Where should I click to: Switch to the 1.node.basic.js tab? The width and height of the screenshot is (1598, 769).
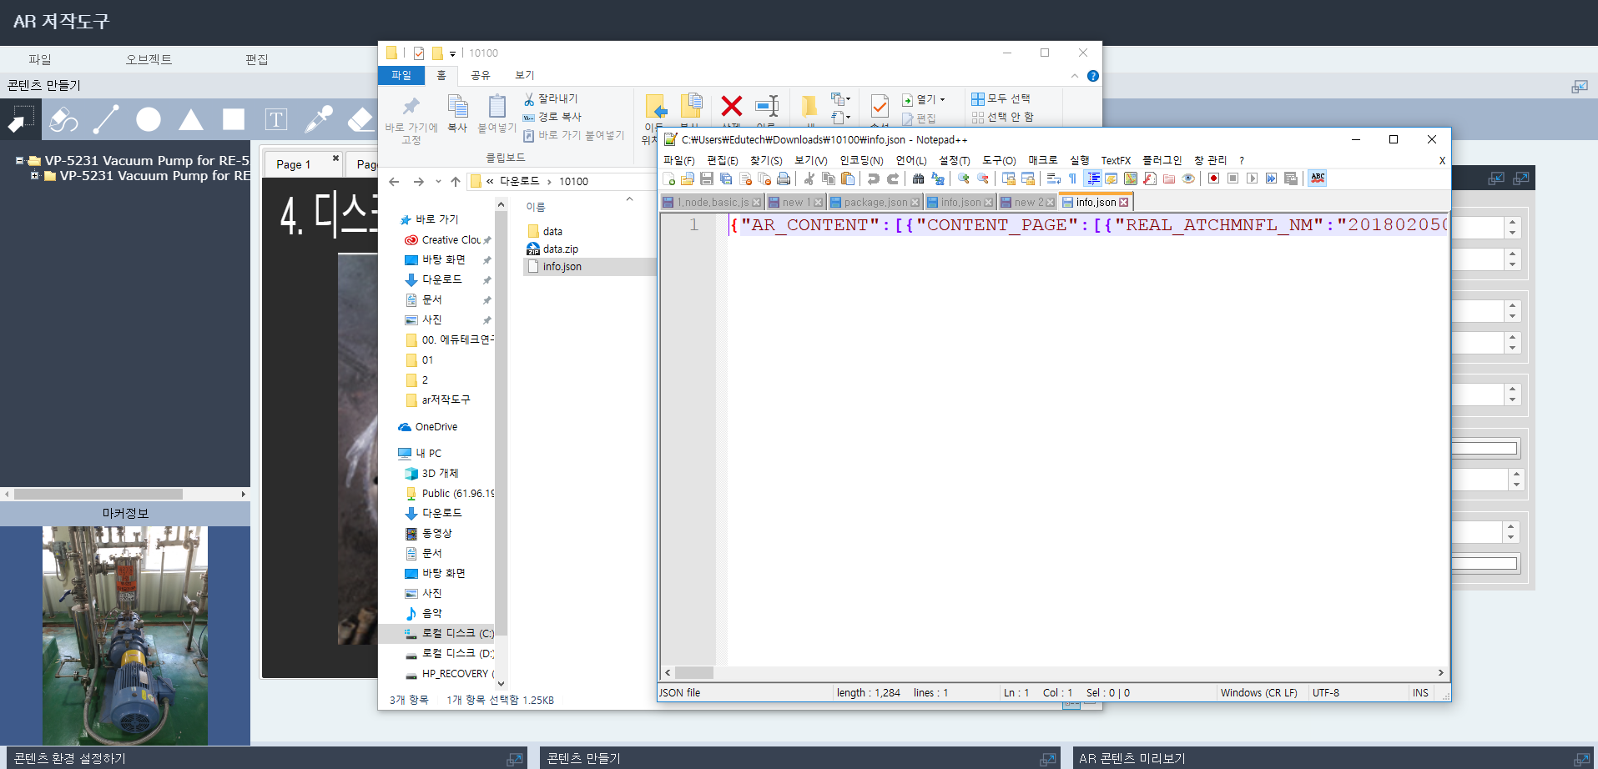tap(712, 203)
